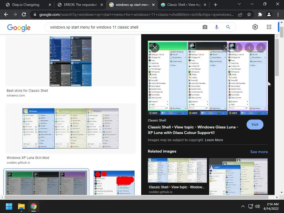This screenshot has width=284, height=213.
Task: Open Learn More copyright link
Action: (214, 140)
